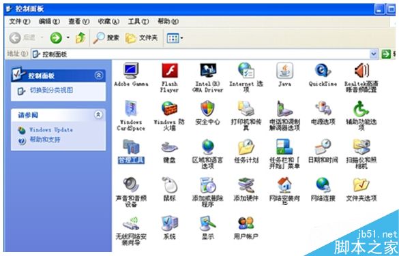This screenshot has width=399, height=256.
Task: Expand the address bar dropdown arrow
Action: click(x=374, y=54)
